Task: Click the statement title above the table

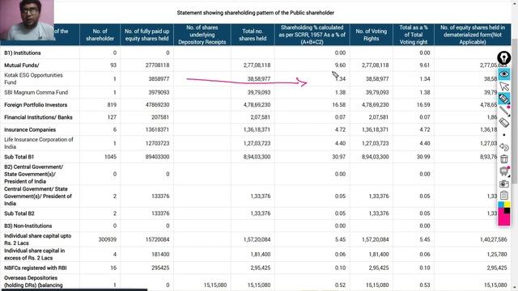Action: pyautogui.click(x=256, y=13)
